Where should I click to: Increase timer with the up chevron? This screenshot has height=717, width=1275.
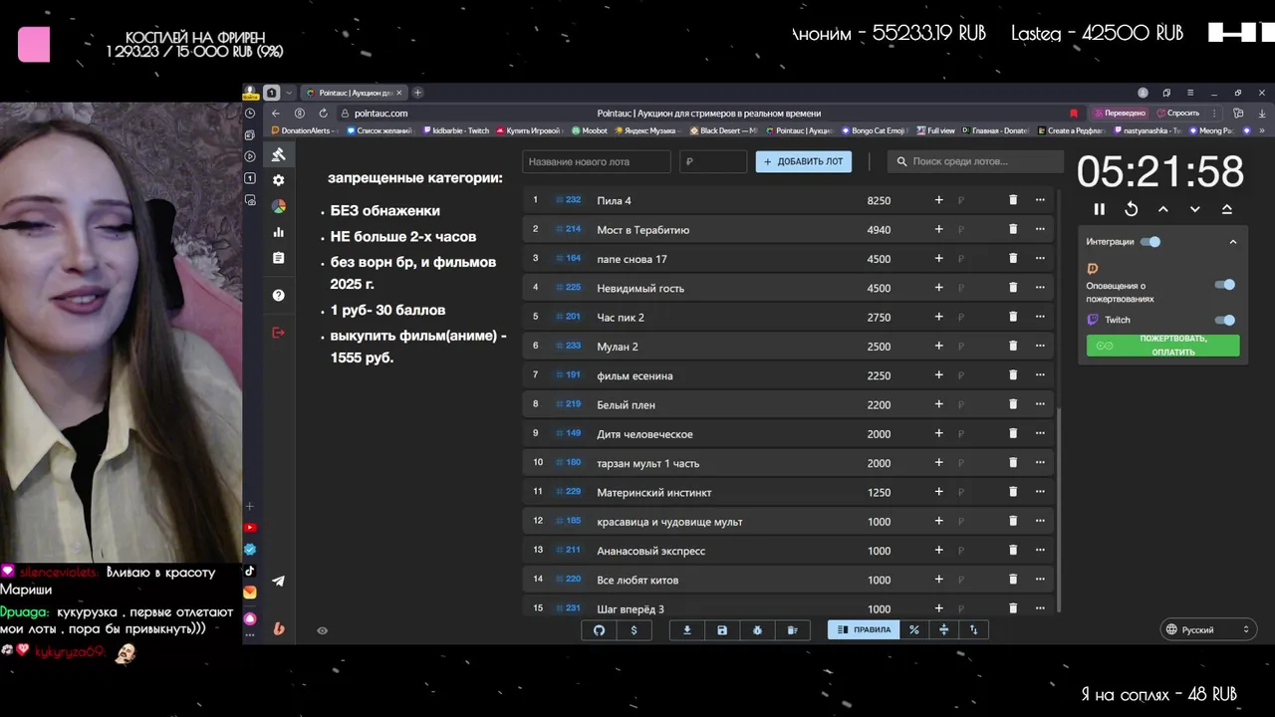[x=1163, y=209]
